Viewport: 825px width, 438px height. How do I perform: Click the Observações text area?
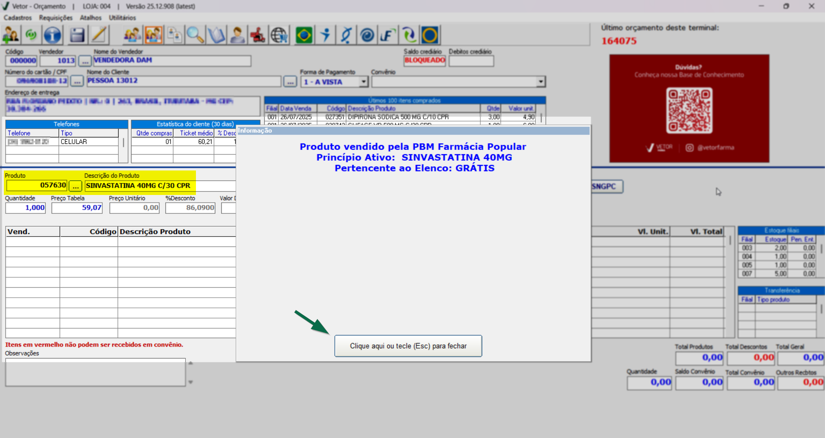[95, 372]
